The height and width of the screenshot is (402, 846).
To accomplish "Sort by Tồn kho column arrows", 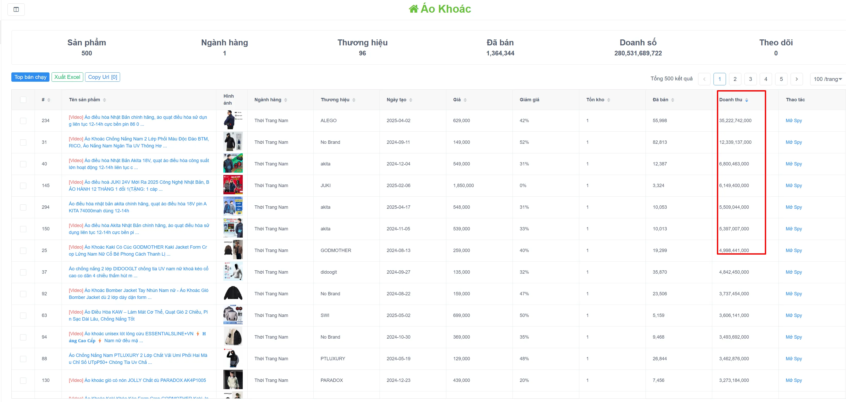I will coord(609,100).
